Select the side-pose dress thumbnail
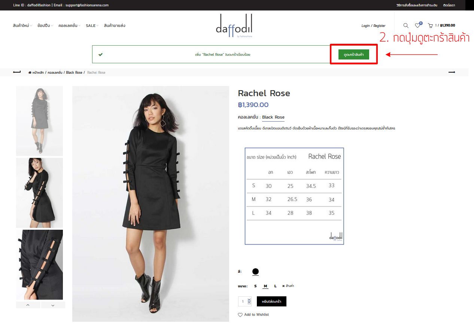474x327 pixels. pos(39,193)
